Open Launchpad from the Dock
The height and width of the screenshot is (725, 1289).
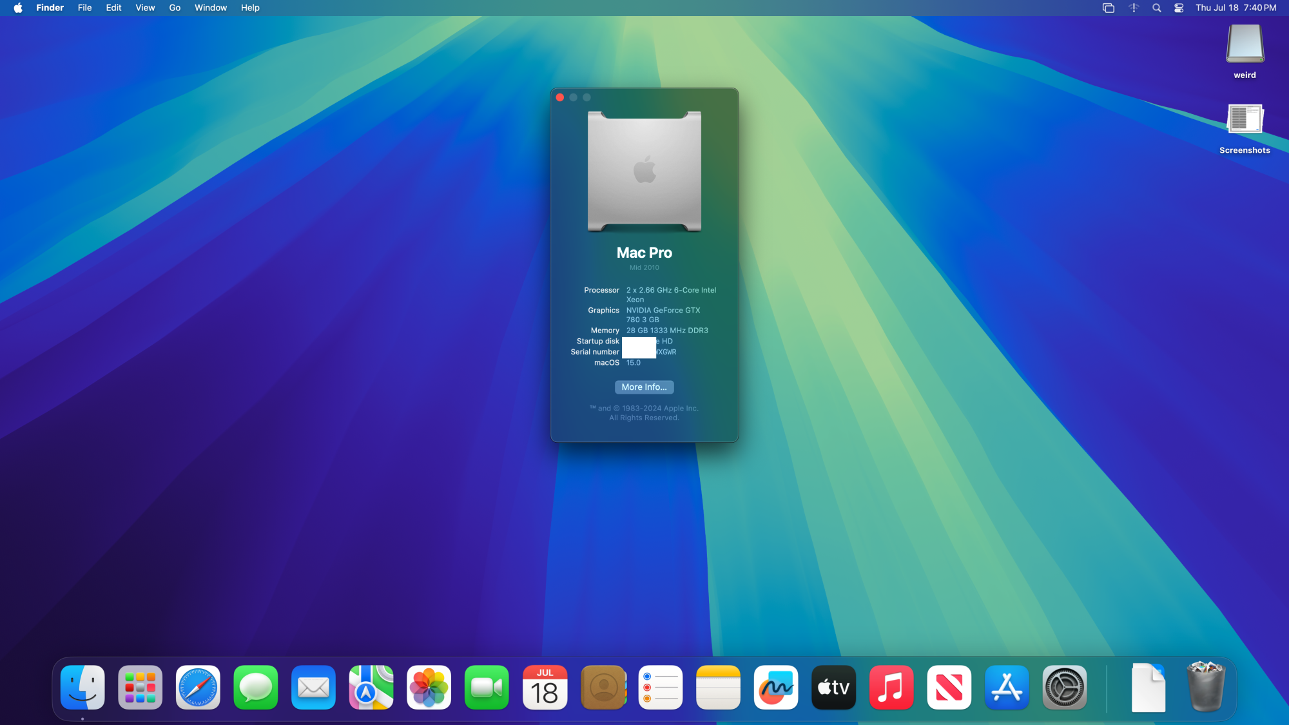pos(141,688)
